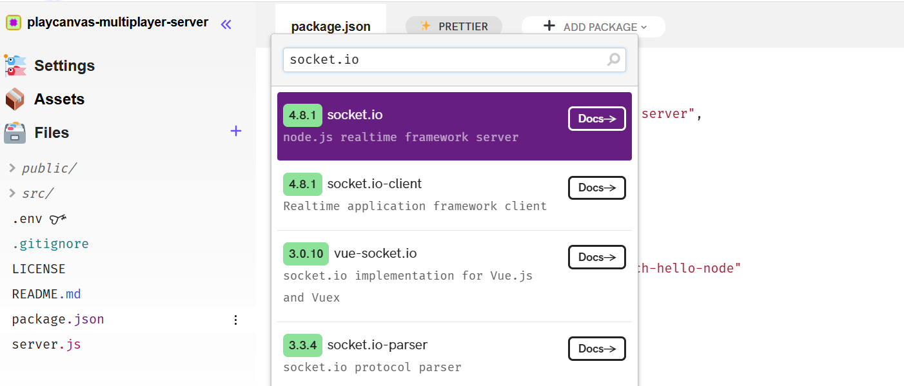Click "socket.io protocol parser" description
The width and height of the screenshot is (904, 386).
point(373,367)
